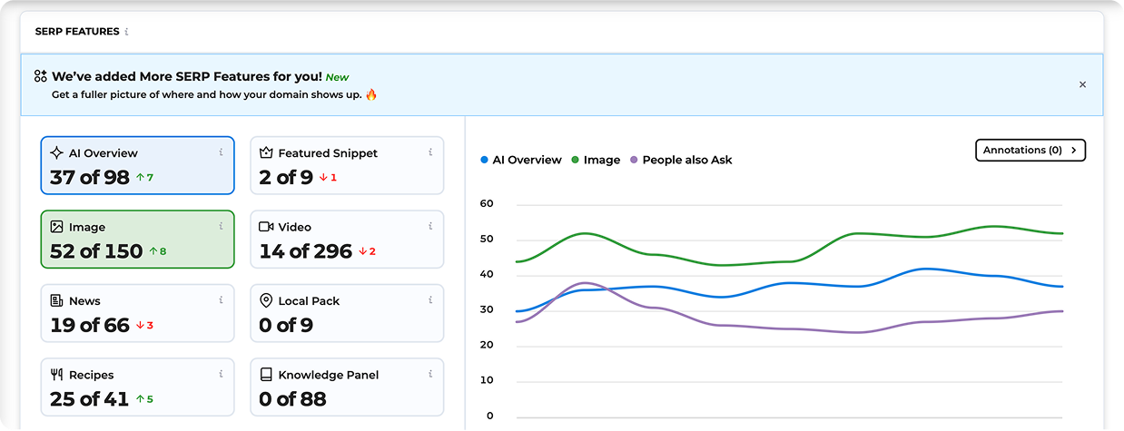
Task: Open info tooltip beside SERP Features heading
Action: [x=126, y=32]
